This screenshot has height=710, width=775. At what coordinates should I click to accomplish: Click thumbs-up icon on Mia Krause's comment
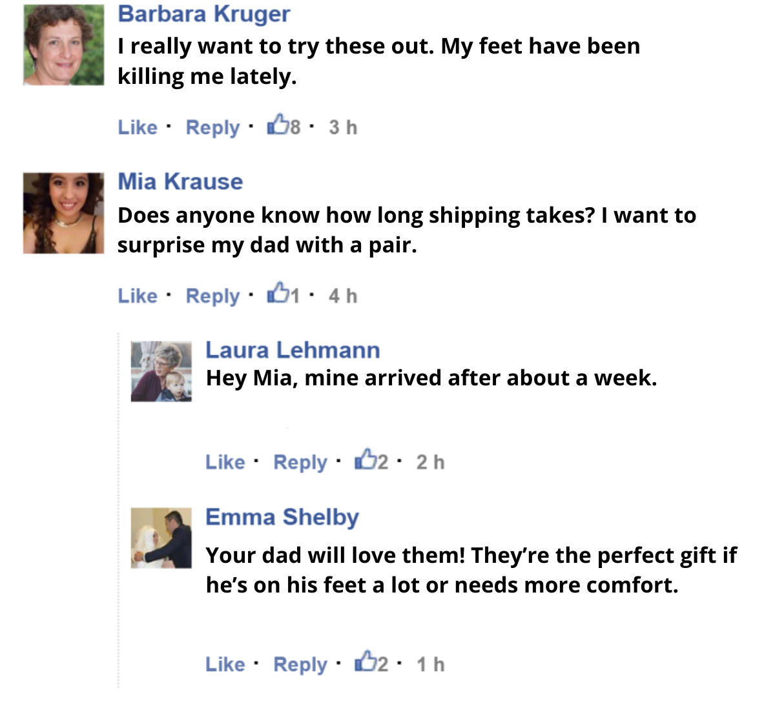pyautogui.click(x=277, y=293)
